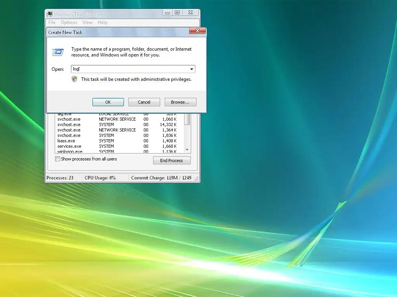The image size is (397, 297).
Task: Select svchost.exe with 14,332 K memory
Action: (119, 125)
